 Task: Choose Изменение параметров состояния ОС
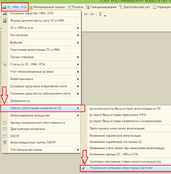(116, 142)
